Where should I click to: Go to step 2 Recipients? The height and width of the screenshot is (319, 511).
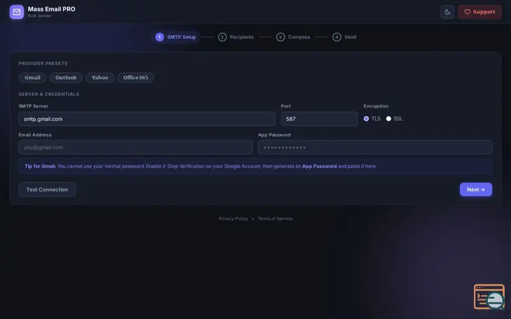[x=236, y=37]
